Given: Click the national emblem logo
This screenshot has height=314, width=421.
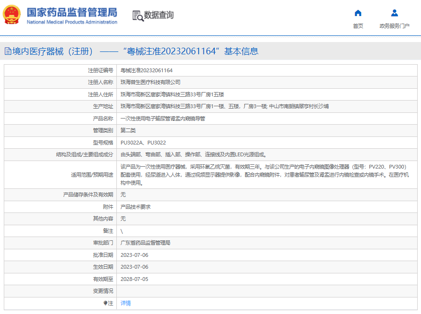Looking at the screenshot, I should coord(11,15).
